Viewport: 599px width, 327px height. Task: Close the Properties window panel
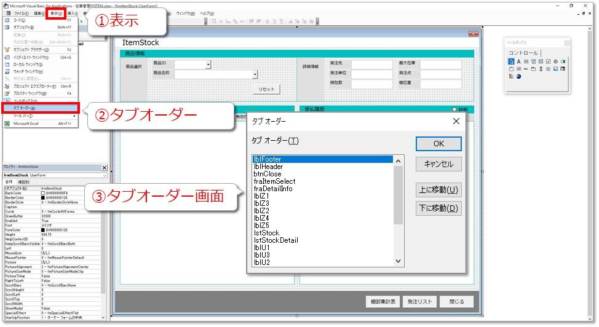(x=105, y=168)
